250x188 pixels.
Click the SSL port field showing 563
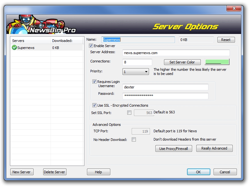(x=144, y=113)
